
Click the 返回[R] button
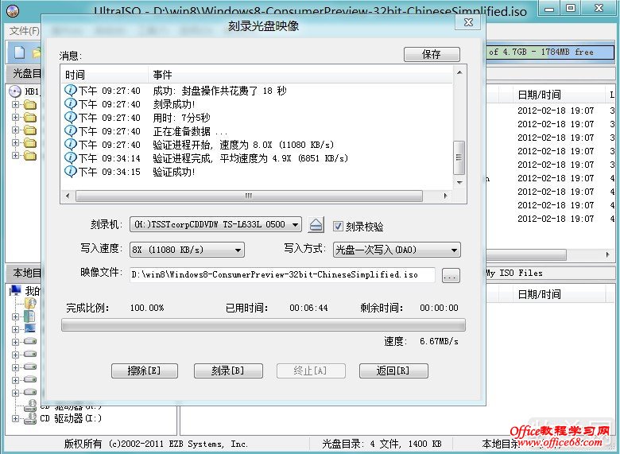pos(393,371)
